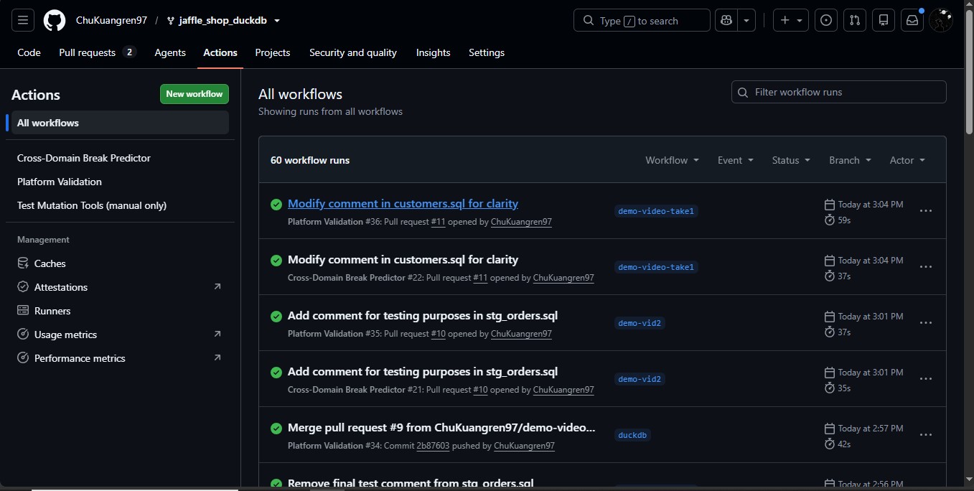Open the create new plus menu
974x491 pixels.
[791, 20]
